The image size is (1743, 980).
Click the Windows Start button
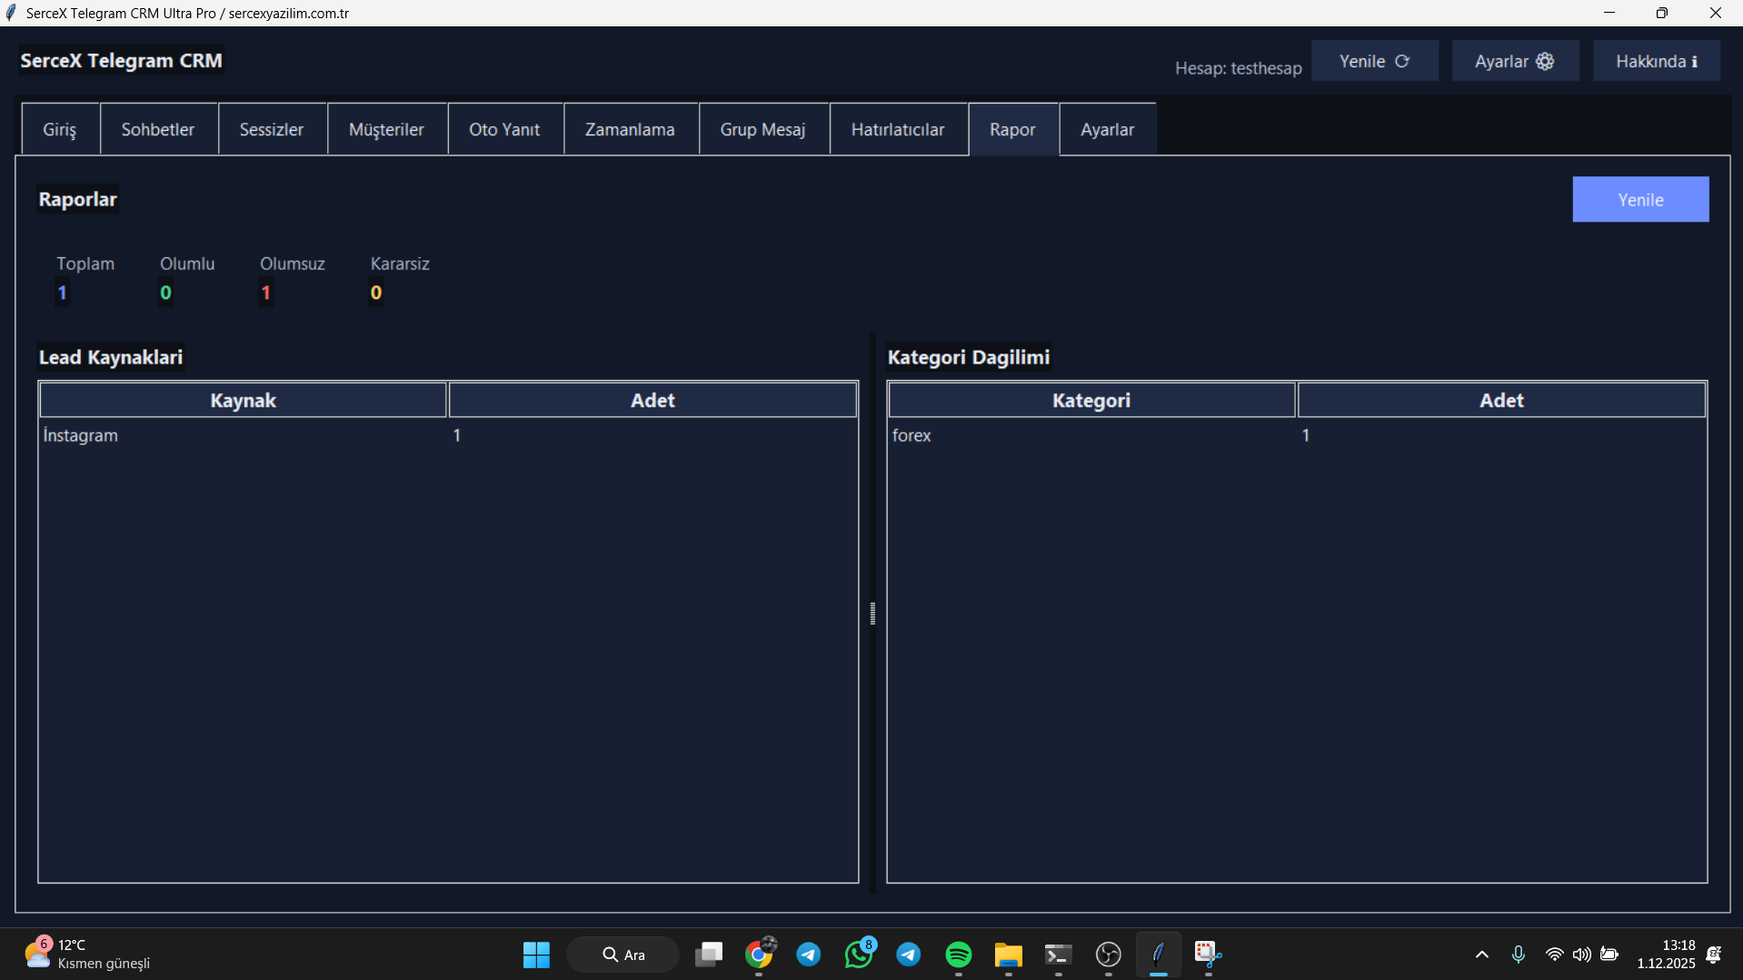pos(536,955)
